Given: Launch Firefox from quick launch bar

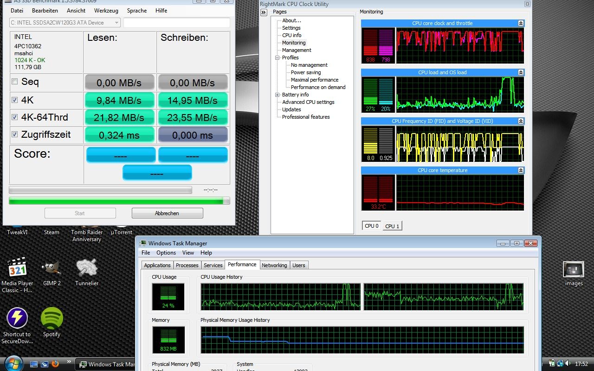Looking at the screenshot, I should click(55, 364).
